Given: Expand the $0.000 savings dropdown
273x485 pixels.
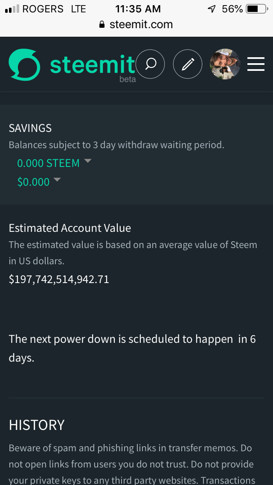Looking at the screenshot, I should coord(33,182).
